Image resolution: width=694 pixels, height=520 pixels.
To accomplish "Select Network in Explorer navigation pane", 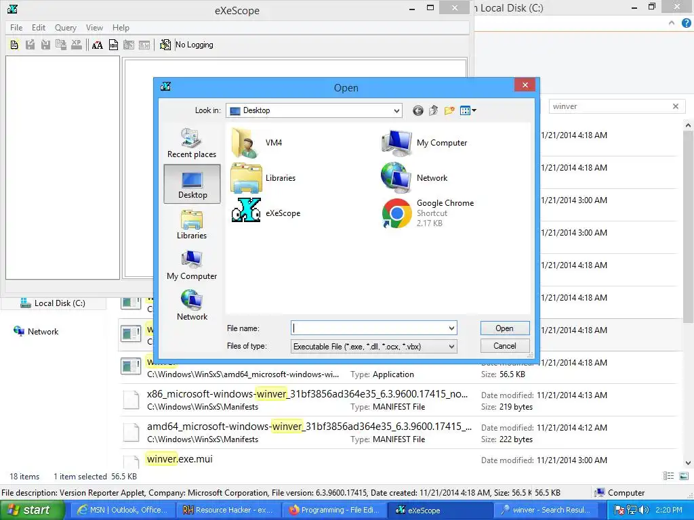I will (x=37, y=332).
